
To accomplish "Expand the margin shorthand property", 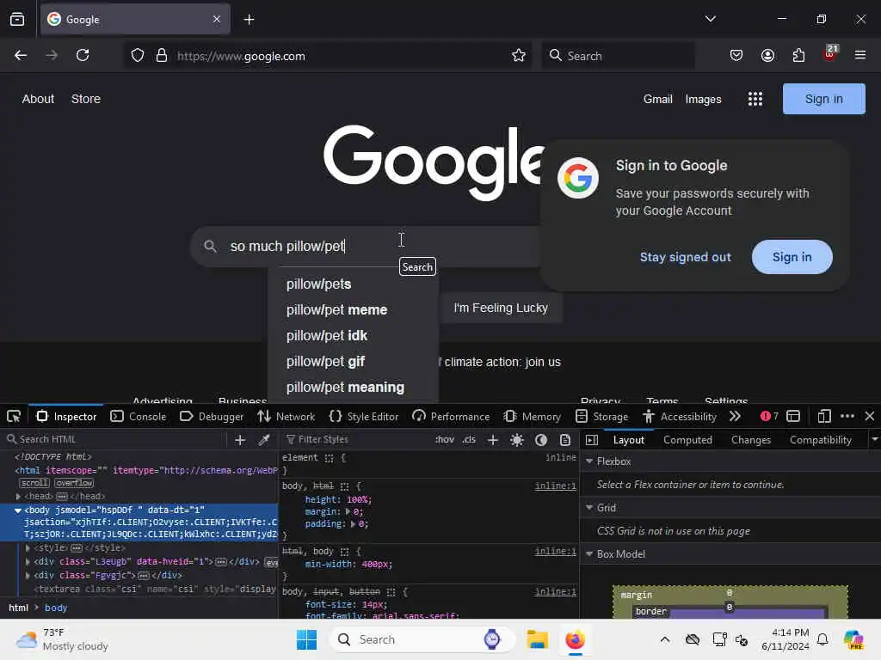I will [x=348, y=512].
